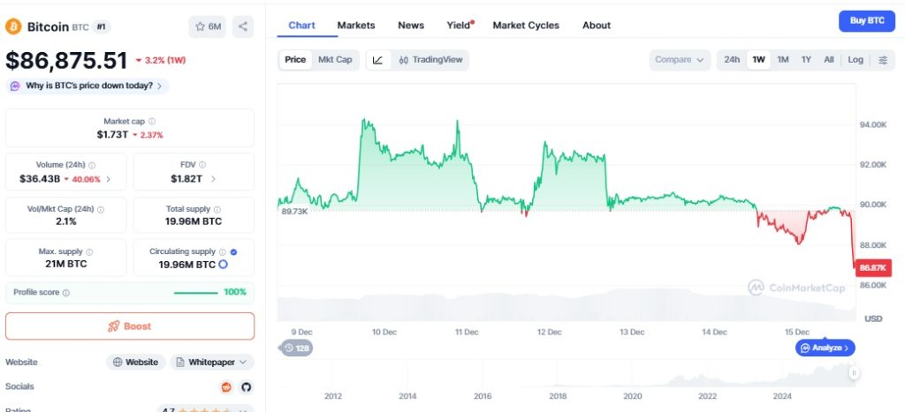Image resolution: width=905 pixels, height=412 pixels.
Task: Click the circulating supply verified badge
Action: (x=233, y=251)
